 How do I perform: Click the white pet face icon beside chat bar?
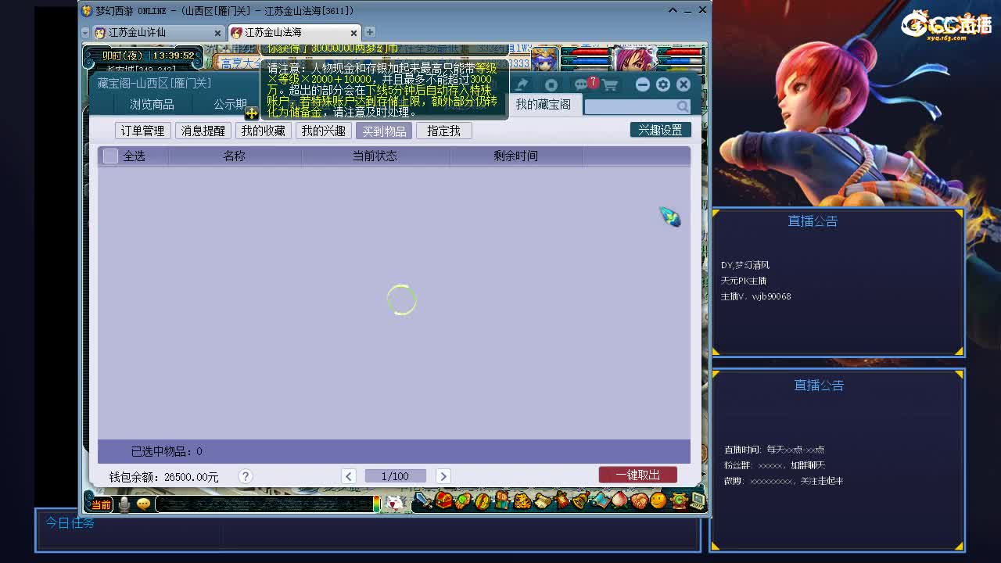click(395, 504)
